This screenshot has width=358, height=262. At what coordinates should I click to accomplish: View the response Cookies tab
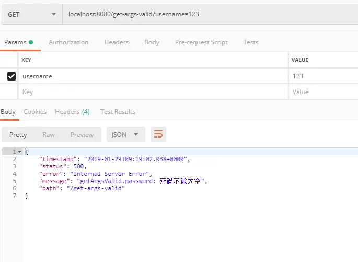(x=35, y=112)
